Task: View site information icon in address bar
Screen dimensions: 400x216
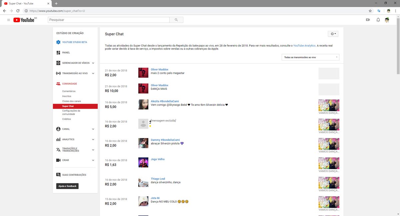Action: click(x=26, y=11)
